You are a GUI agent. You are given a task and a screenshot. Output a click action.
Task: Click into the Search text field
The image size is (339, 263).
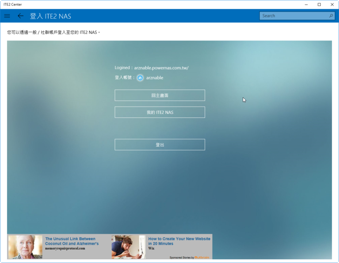pos(293,16)
